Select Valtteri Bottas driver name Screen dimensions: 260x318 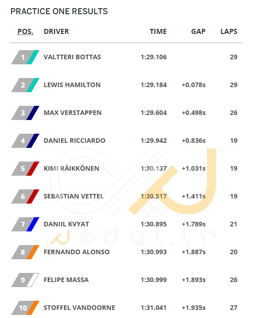click(72, 57)
